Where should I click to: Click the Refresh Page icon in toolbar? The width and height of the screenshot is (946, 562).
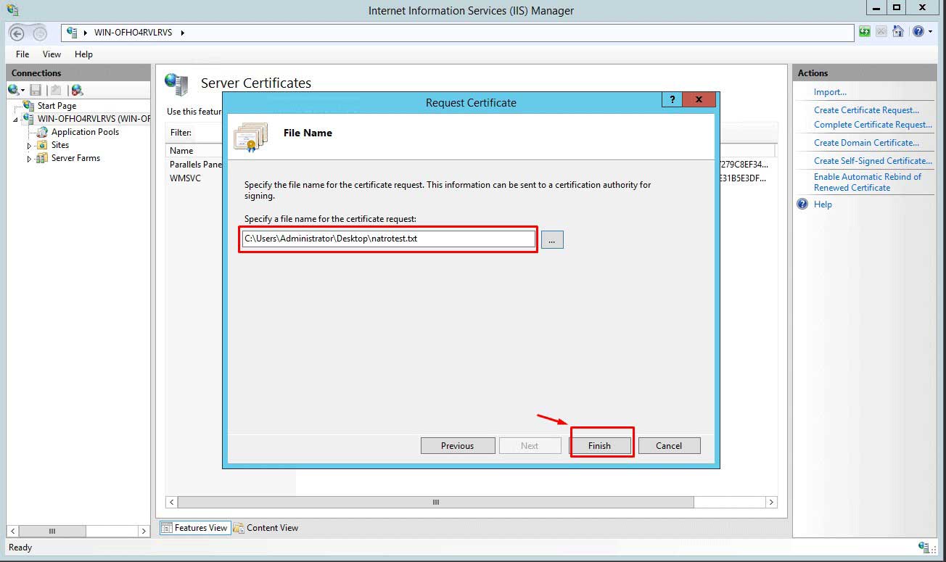point(865,32)
